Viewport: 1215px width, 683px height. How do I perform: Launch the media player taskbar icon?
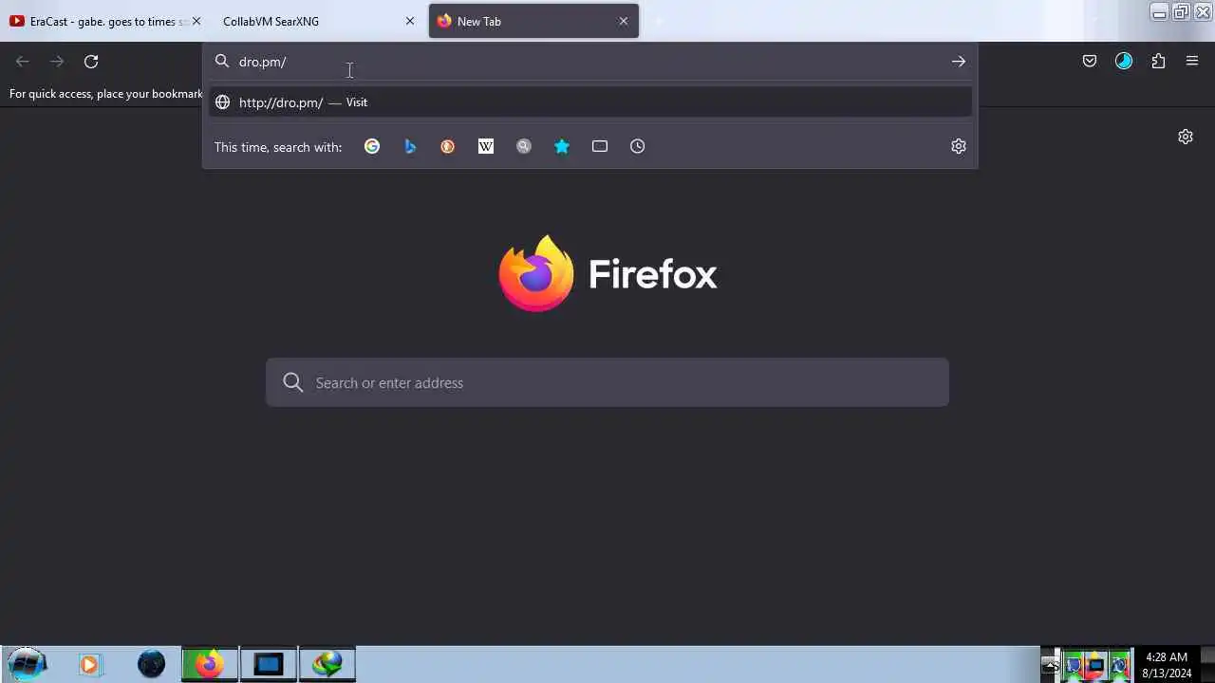click(89, 664)
